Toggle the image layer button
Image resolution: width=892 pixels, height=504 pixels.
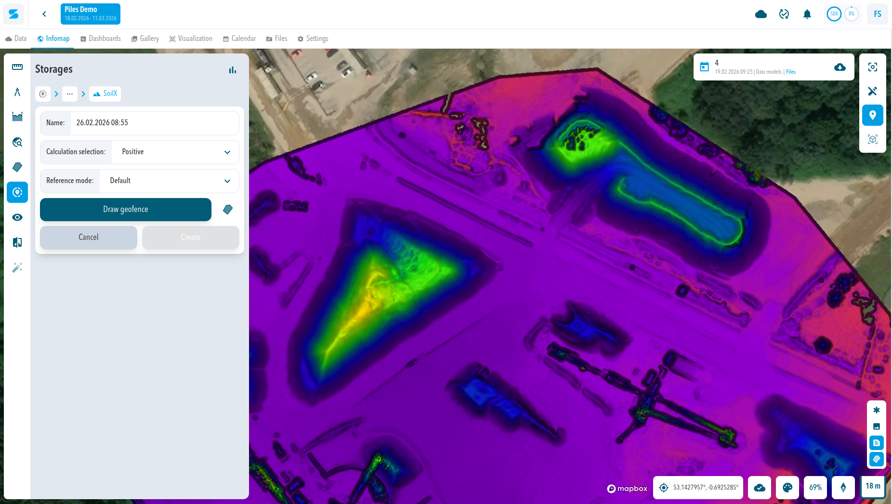(x=877, y=426)
